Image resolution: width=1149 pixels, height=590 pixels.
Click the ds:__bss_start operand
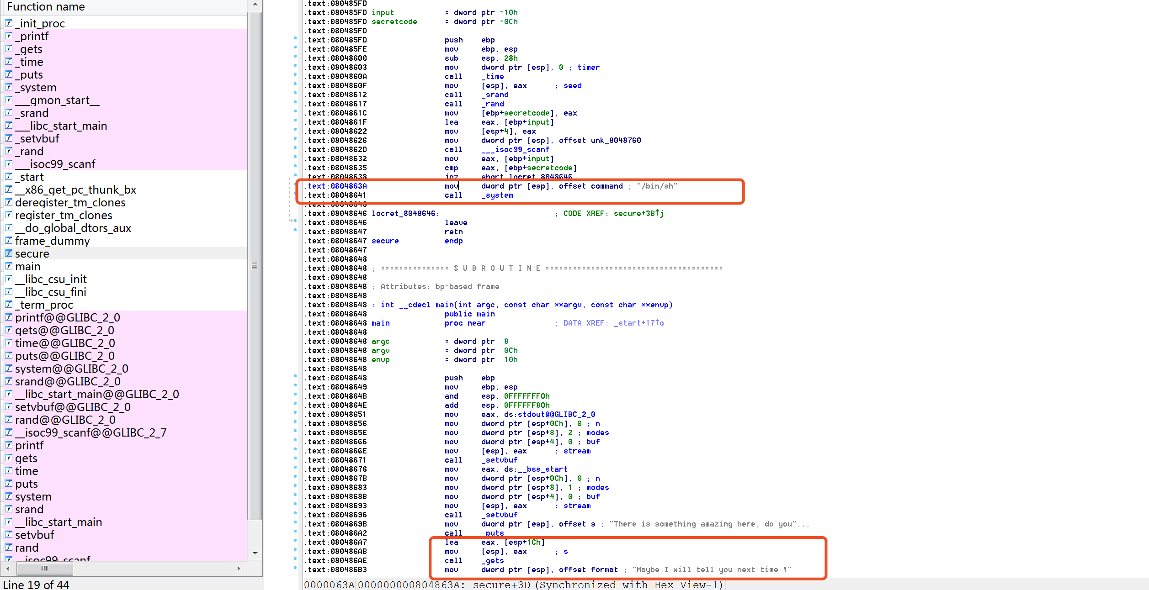[536, 469]
